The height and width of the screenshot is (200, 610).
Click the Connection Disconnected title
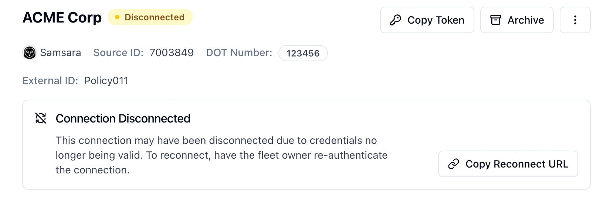tap(123, 118)
